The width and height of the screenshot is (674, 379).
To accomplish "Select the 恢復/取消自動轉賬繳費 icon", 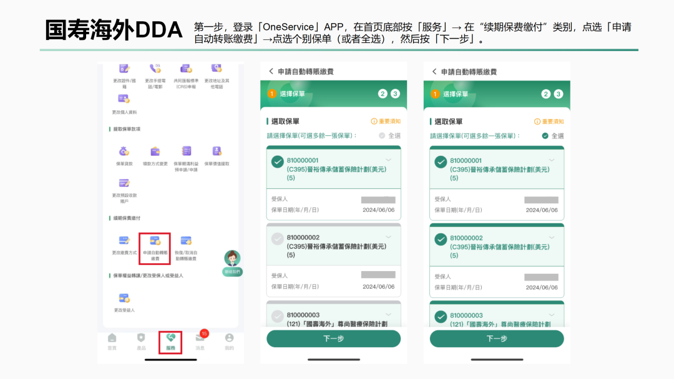I will pos(186,241).
